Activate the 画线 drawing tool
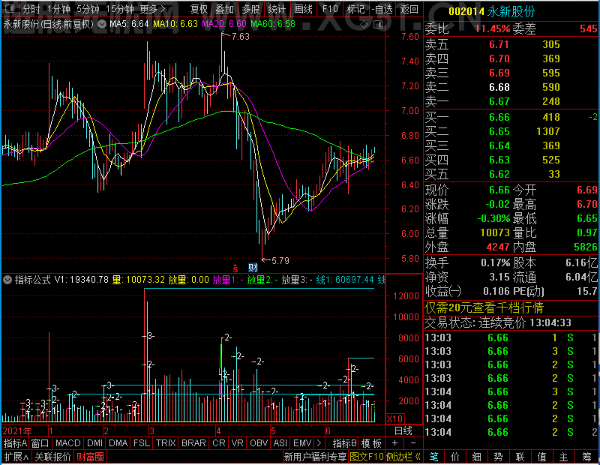The image size is (600, 465). click(x=303, y=9)
